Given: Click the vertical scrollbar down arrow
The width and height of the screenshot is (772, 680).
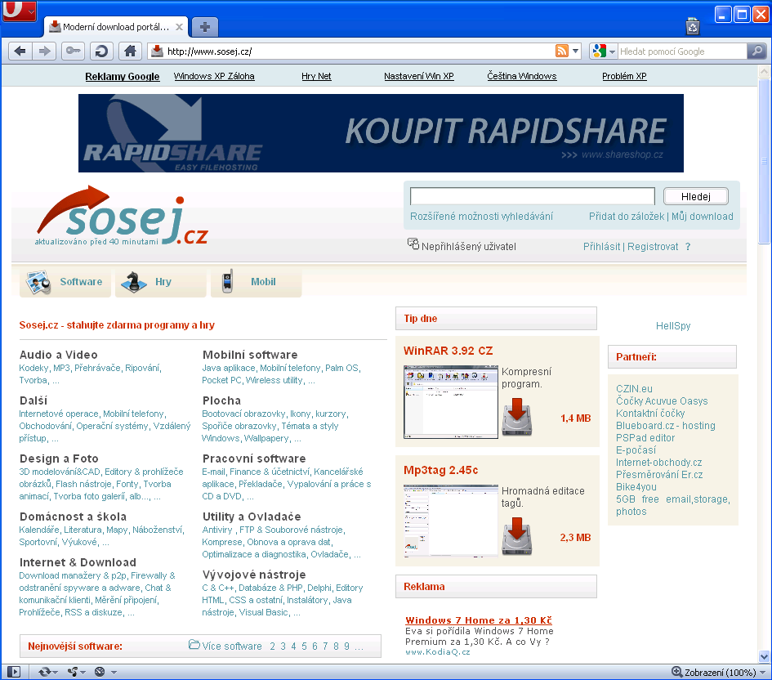Looking at the screenshot, I should coord(764,657).
